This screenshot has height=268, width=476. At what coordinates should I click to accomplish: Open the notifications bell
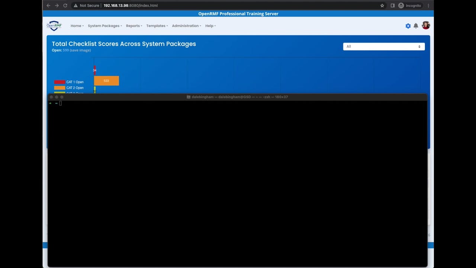pyautogui.click(x=416, y=26)
